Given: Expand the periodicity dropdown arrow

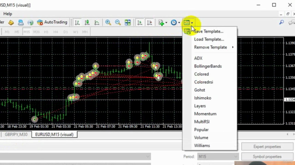Looking at the screenshot, I should 179,22.
